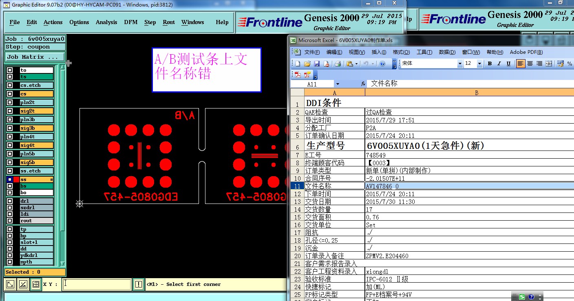Select column B header in Excel
This screenshot has height=301, width=574.
coord(469,93)
